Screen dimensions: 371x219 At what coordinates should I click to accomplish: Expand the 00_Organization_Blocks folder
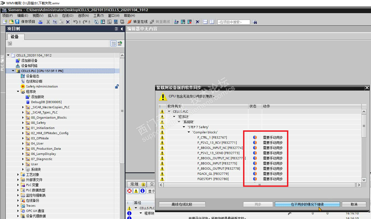point(23,118)
